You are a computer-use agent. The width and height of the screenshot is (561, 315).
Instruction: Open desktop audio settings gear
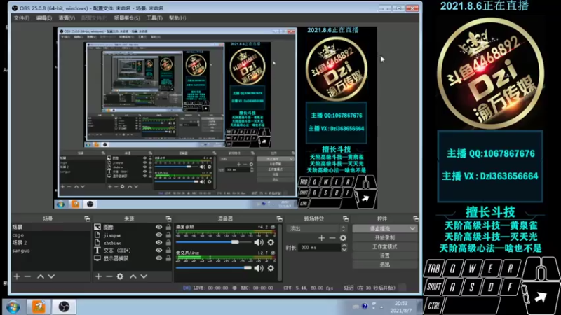point(271,242)
